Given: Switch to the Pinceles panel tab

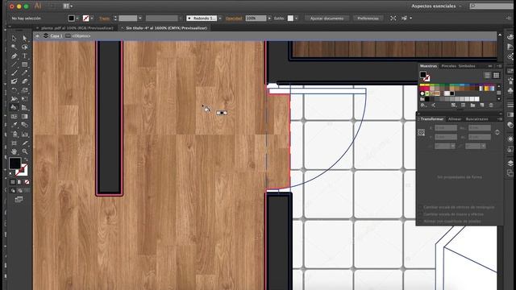Looking at the screenshot, I should point(448,66).
